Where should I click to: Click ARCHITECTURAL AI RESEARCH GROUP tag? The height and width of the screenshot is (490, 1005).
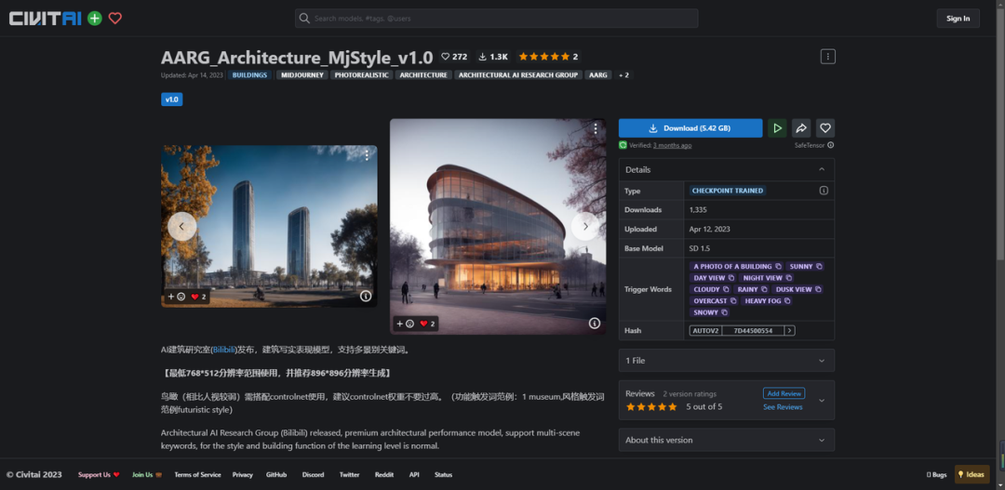(x=518, y=75)
